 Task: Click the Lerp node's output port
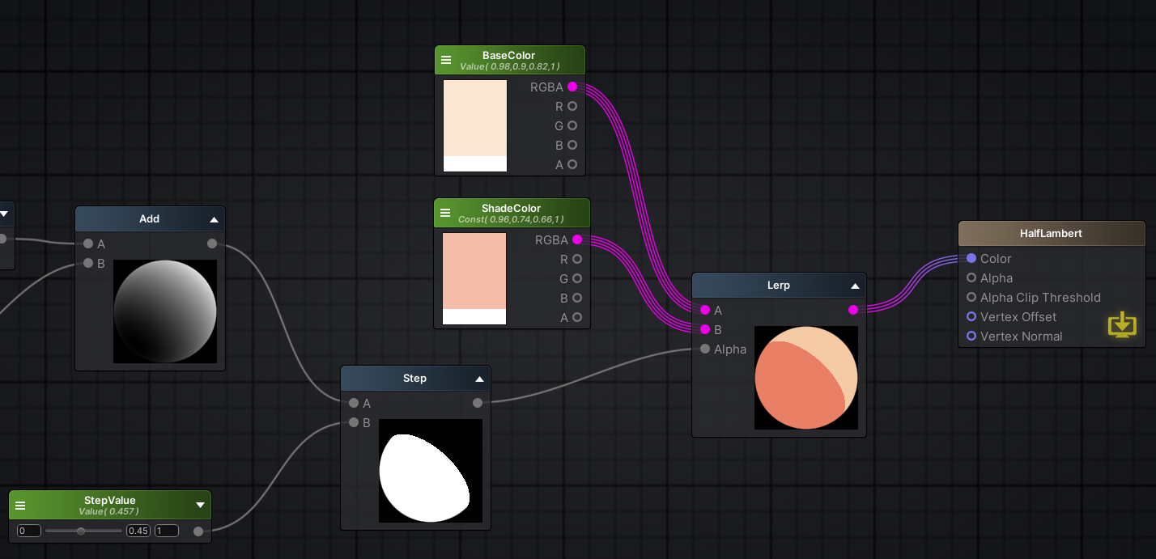(852, 310)
